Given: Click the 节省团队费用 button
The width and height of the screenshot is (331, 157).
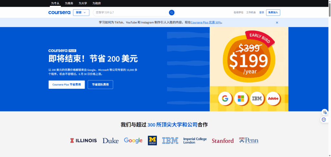Looking at the screenshot, I should 100,85.
